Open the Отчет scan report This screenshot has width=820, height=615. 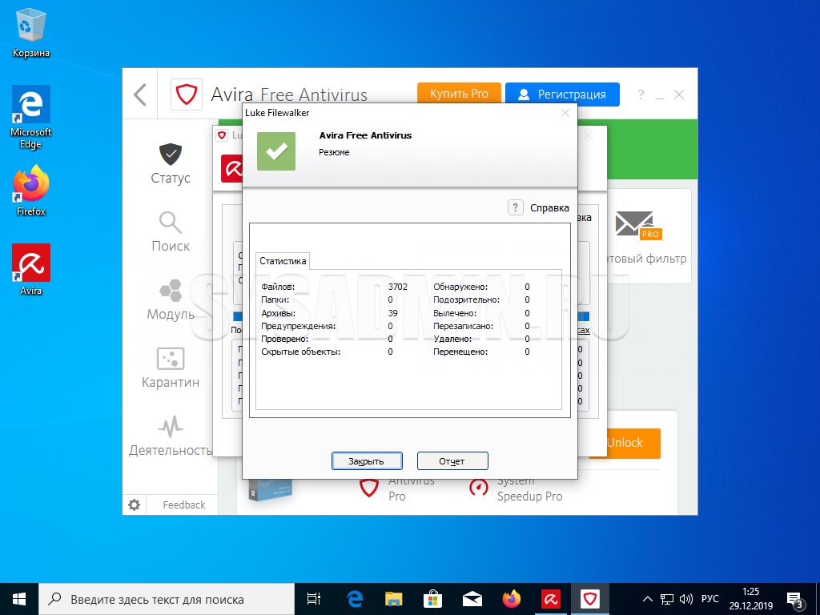tap(452, 460)
